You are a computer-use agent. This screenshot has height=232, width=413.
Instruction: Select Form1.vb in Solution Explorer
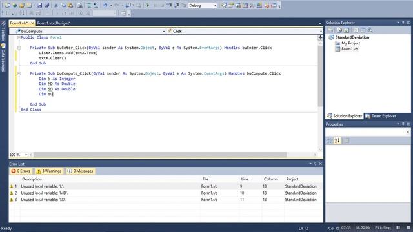point(349,49)
